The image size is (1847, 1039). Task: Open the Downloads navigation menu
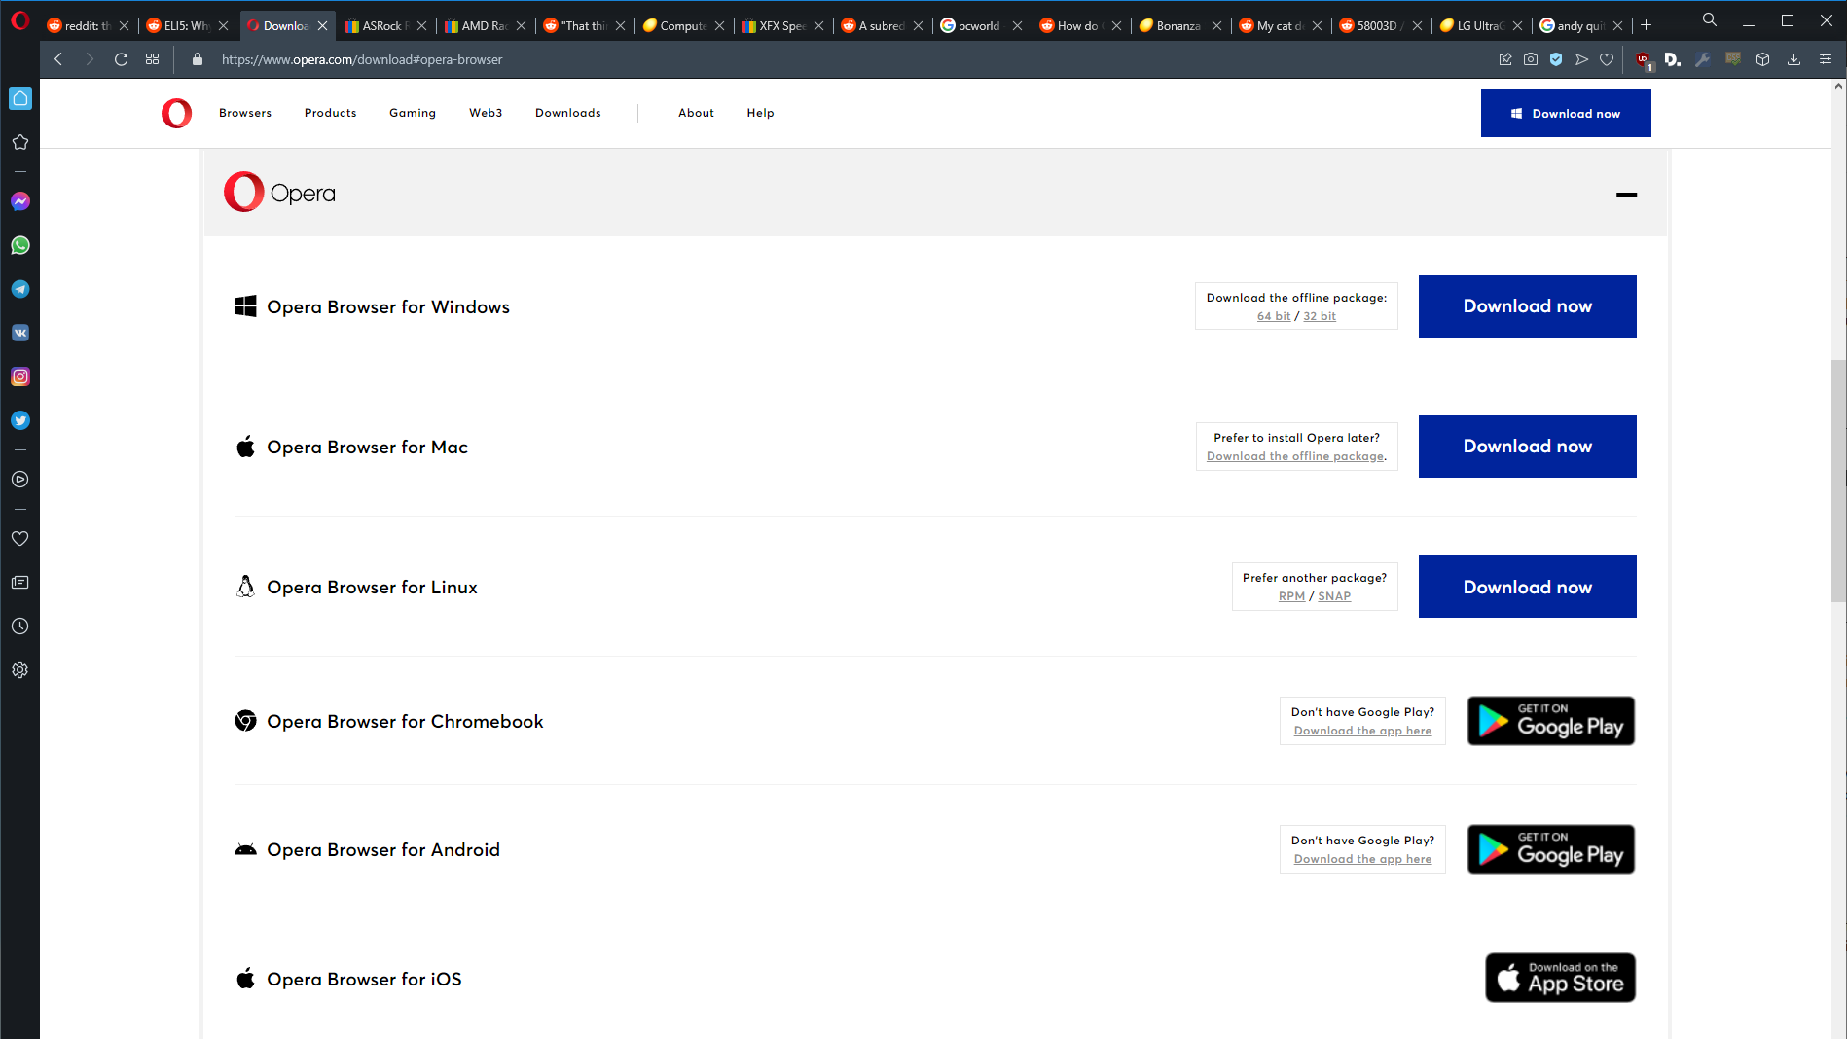(x=568, y=113)
